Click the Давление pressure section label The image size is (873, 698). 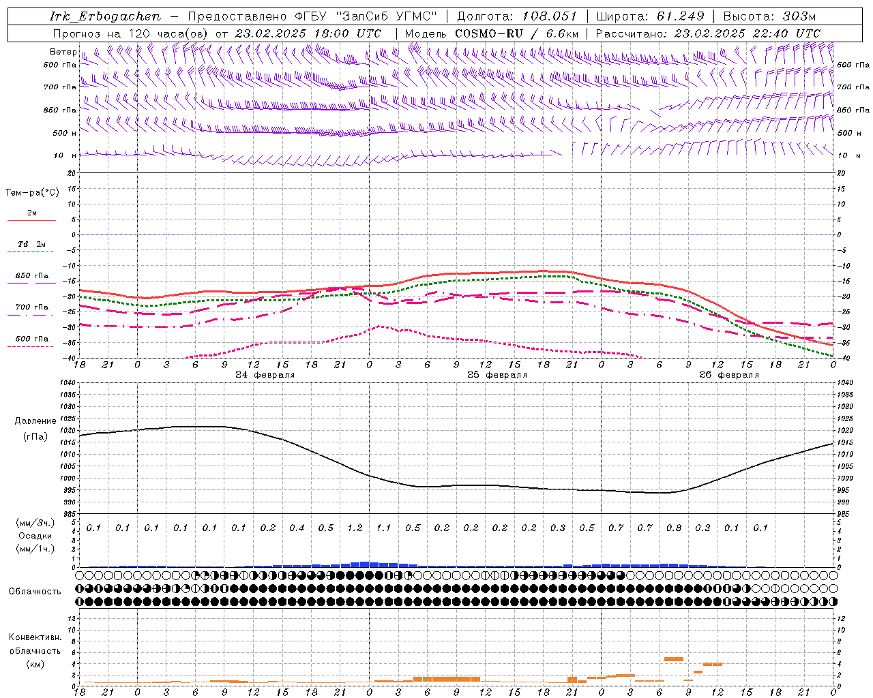(35, 421)
